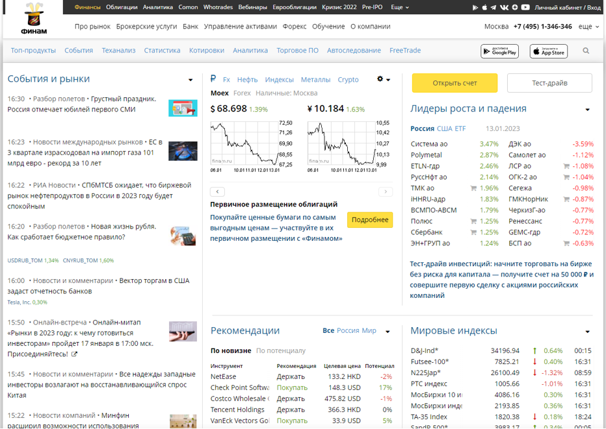The width and height of the screenshot is (606, 429).
Task: Open Грустный праздник news thumbnail
Action: pyautogui.click(x=183, y=108)
